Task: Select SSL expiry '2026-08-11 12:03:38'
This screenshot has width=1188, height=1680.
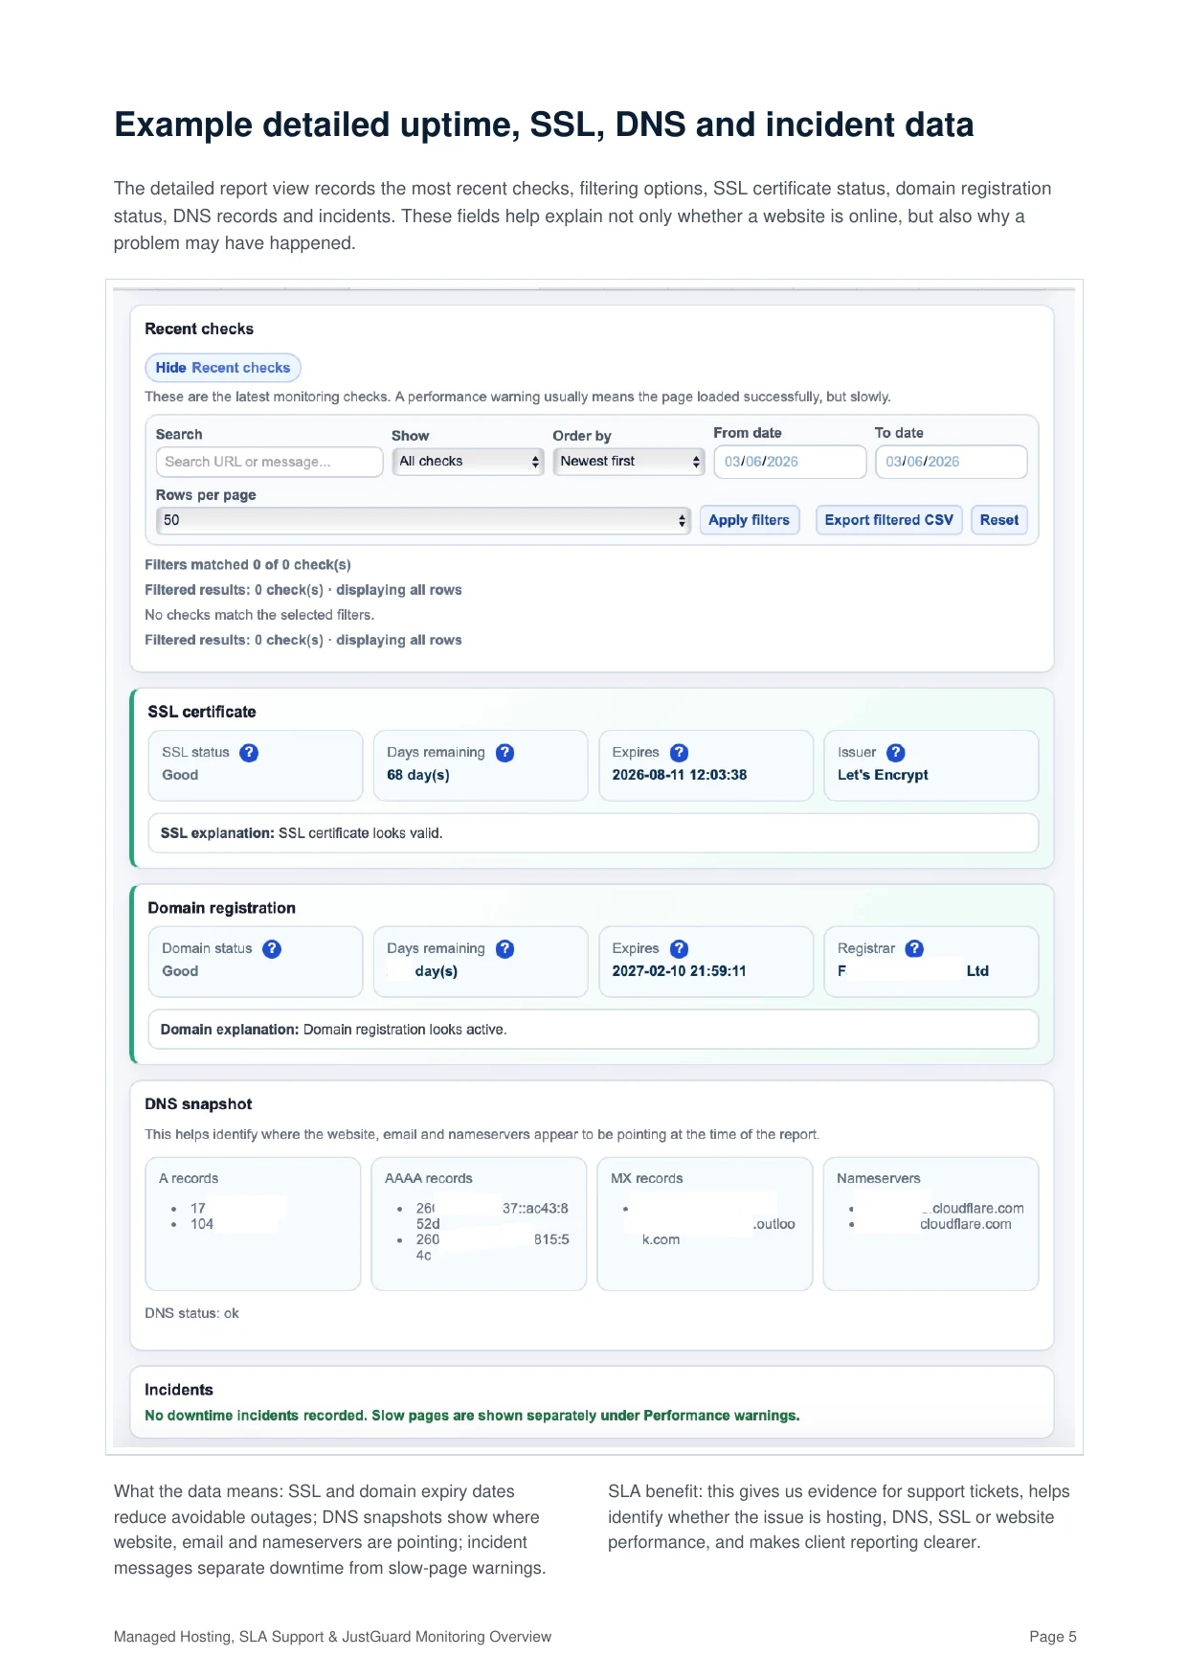Action: click(x=680, y=775)
